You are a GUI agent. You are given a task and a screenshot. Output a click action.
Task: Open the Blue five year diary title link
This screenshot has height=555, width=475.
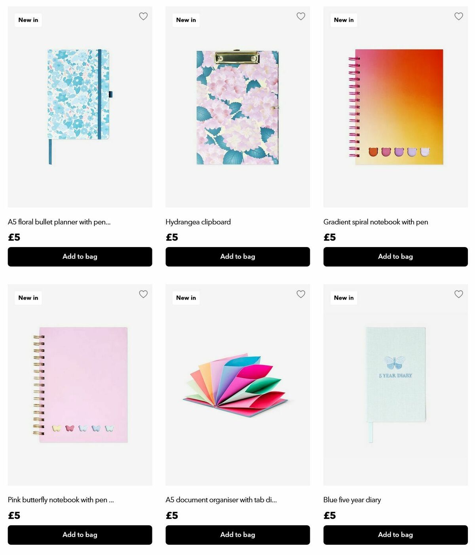[352, 500]
